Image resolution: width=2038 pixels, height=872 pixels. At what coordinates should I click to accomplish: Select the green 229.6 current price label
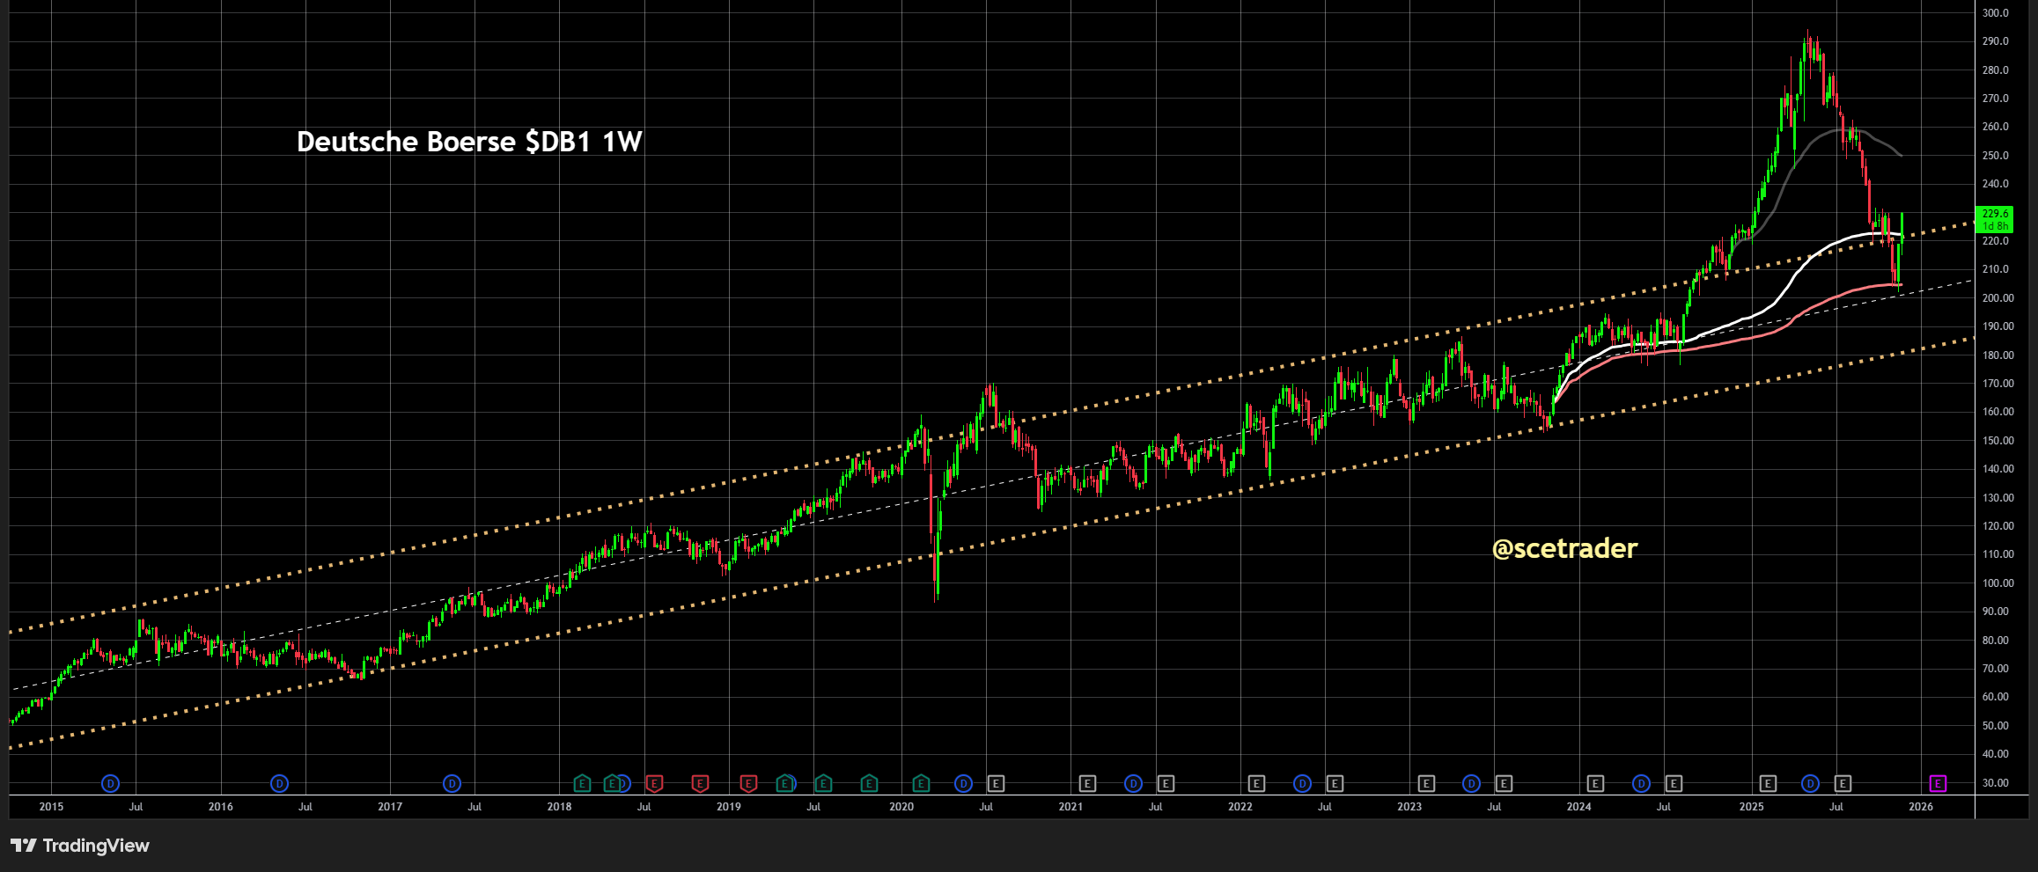tap(1994, 219)
